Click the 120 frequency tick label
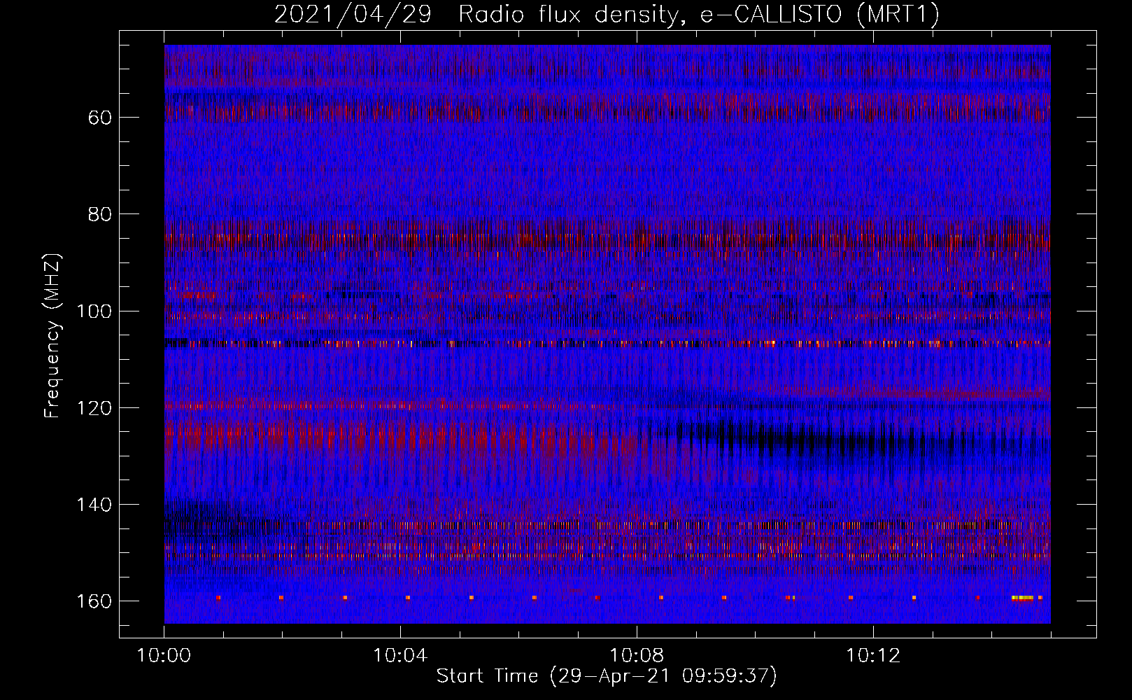The height and width of the screenshot is (700, 1132). (x=94, y=408)
